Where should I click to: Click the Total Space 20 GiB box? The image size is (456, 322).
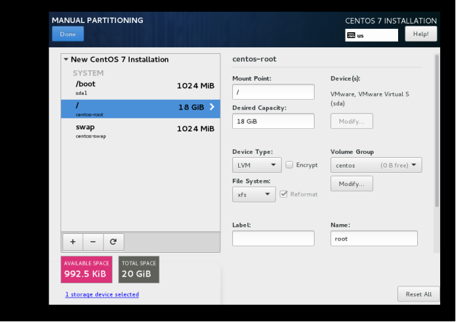[x=139, y=269]
